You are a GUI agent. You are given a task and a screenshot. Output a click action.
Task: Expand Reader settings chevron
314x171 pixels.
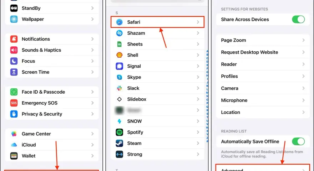click(304, 64)
